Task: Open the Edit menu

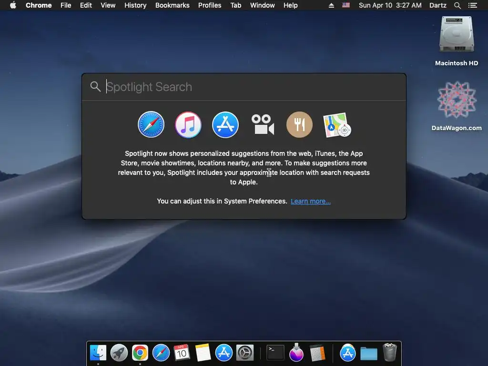Action: pyautogui.click(x=86, y=5)
